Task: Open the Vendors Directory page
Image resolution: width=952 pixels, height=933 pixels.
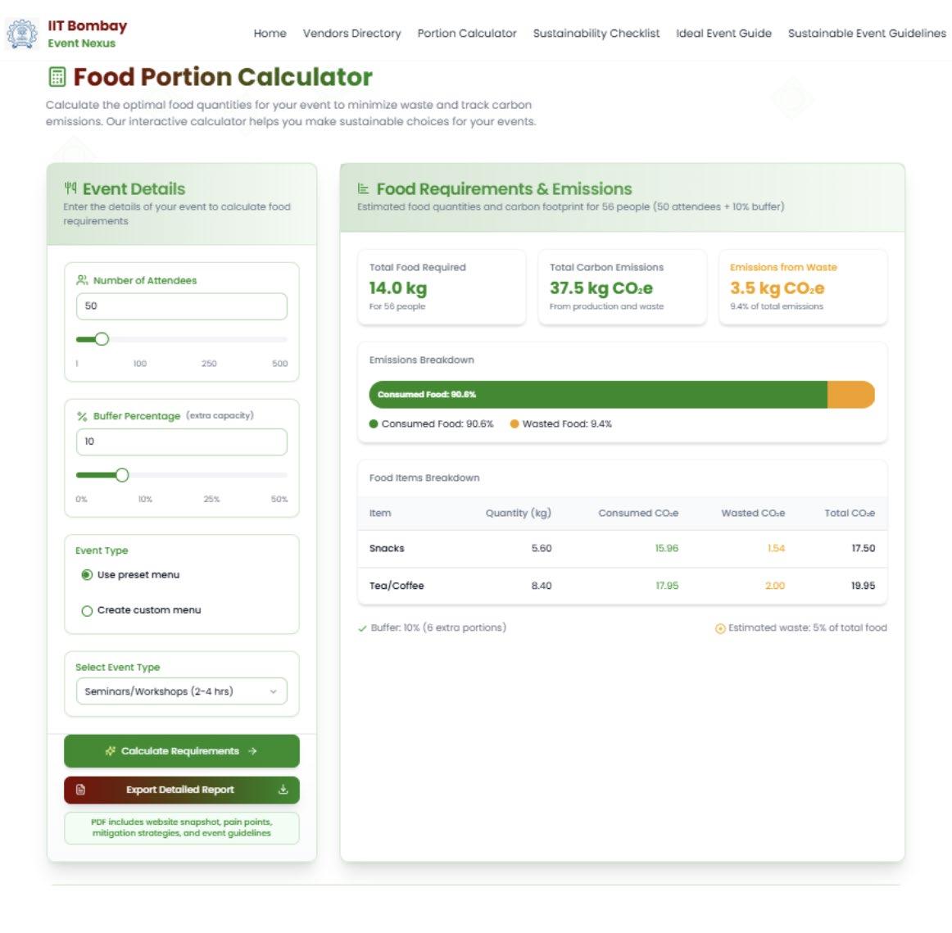Action: point(351,34)
